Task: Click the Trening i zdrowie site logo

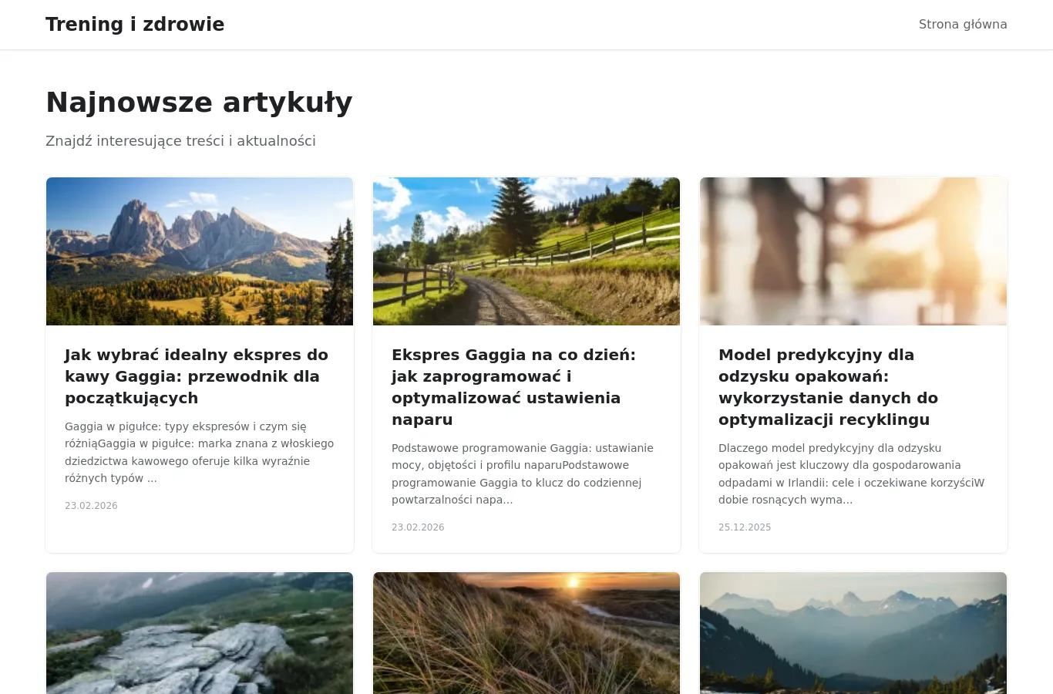Action: pyautogui.click(x=135, y=25)
